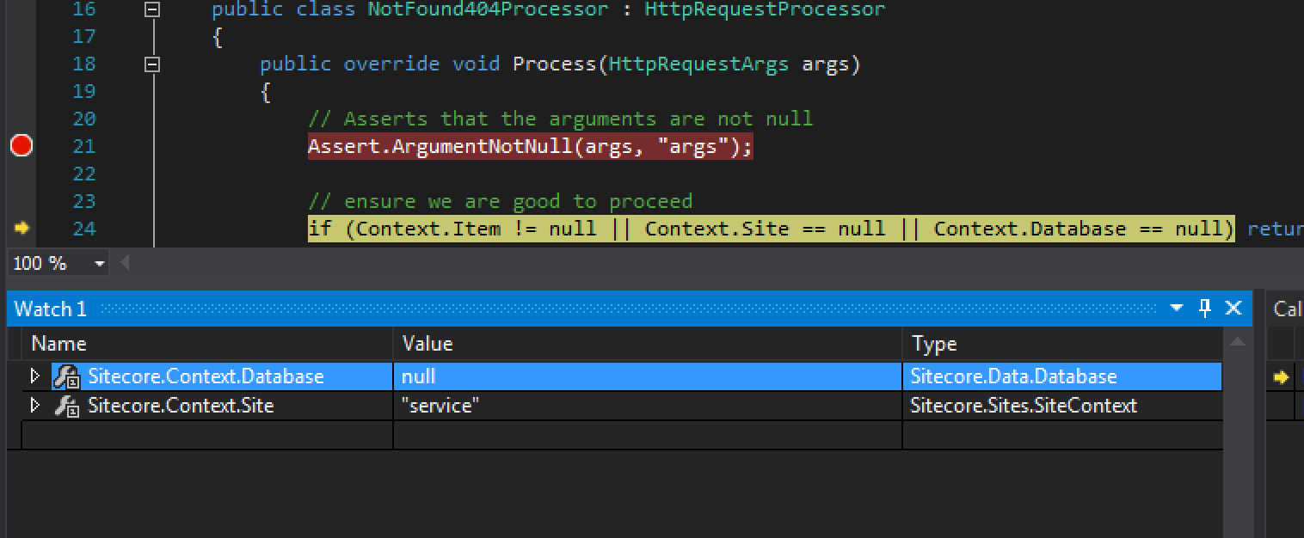Collapse the Process method outline box
The width and height of the screenshot is (1304, 538).
pos(152,64)
